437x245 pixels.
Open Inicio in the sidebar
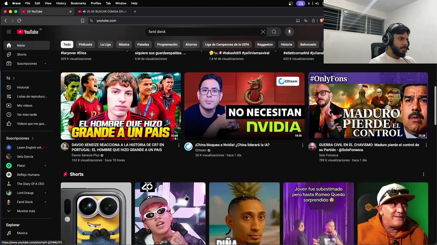point(27,45)
